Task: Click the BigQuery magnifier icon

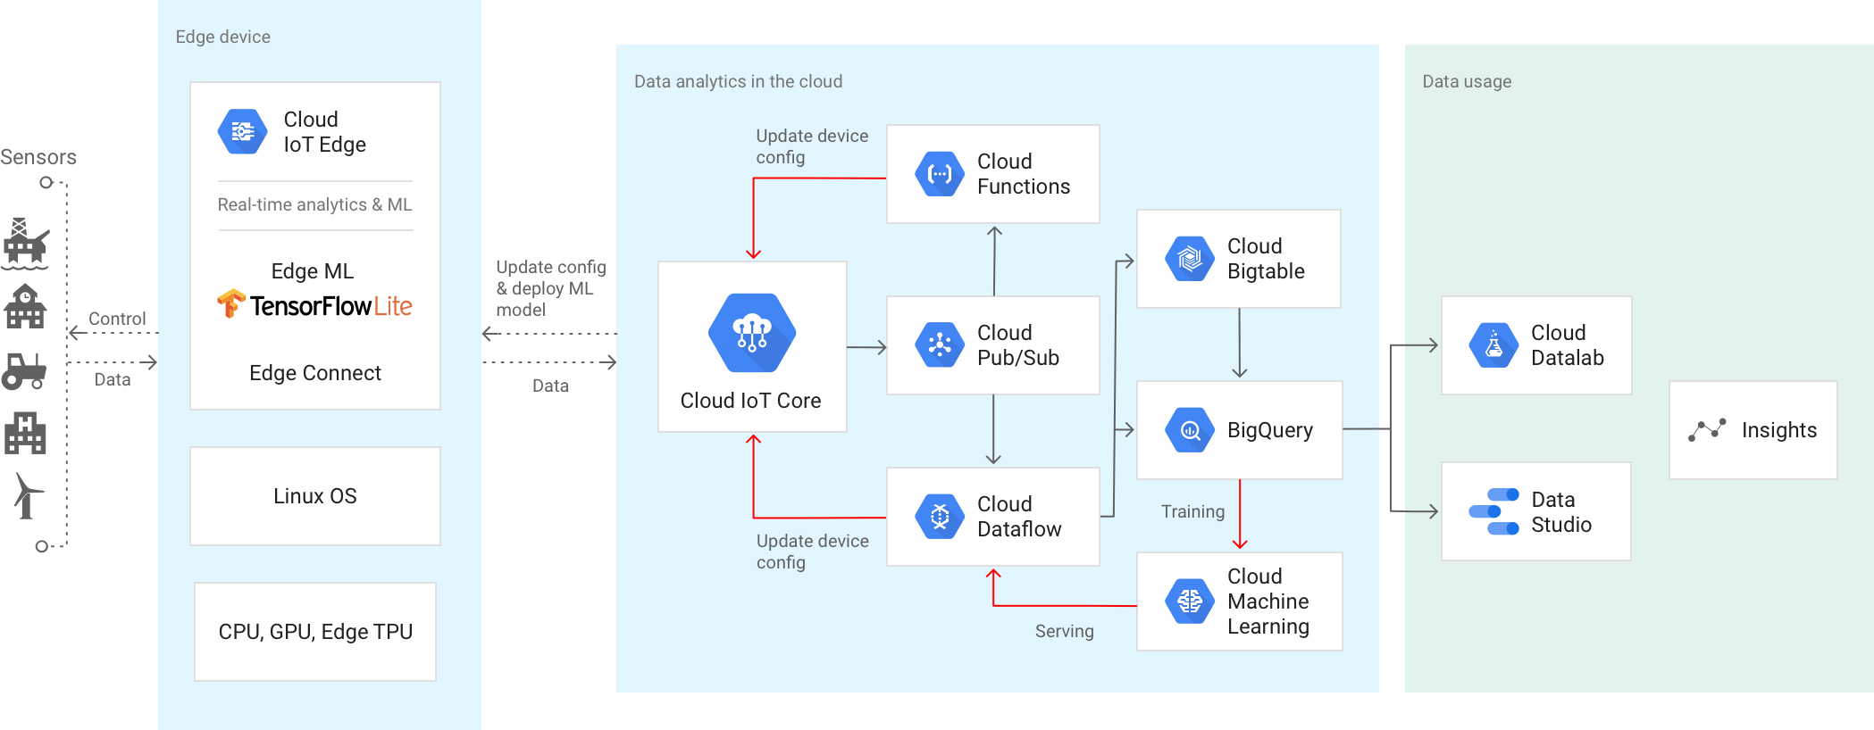Action: (1190, 430)
